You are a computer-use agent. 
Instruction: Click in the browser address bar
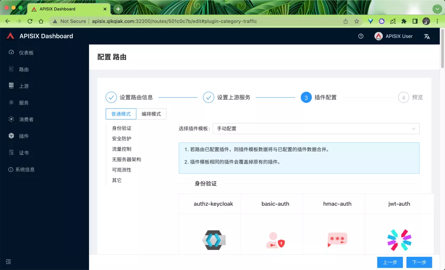185,21
